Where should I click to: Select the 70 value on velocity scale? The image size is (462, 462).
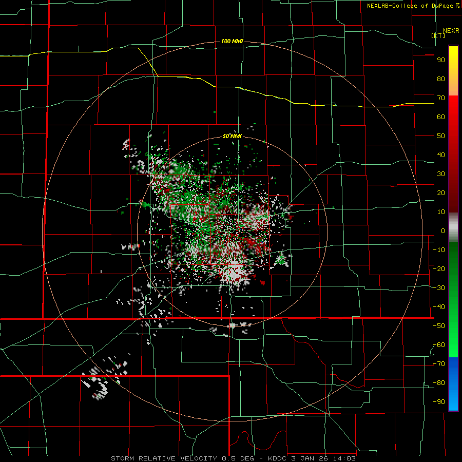coord(441,98)
